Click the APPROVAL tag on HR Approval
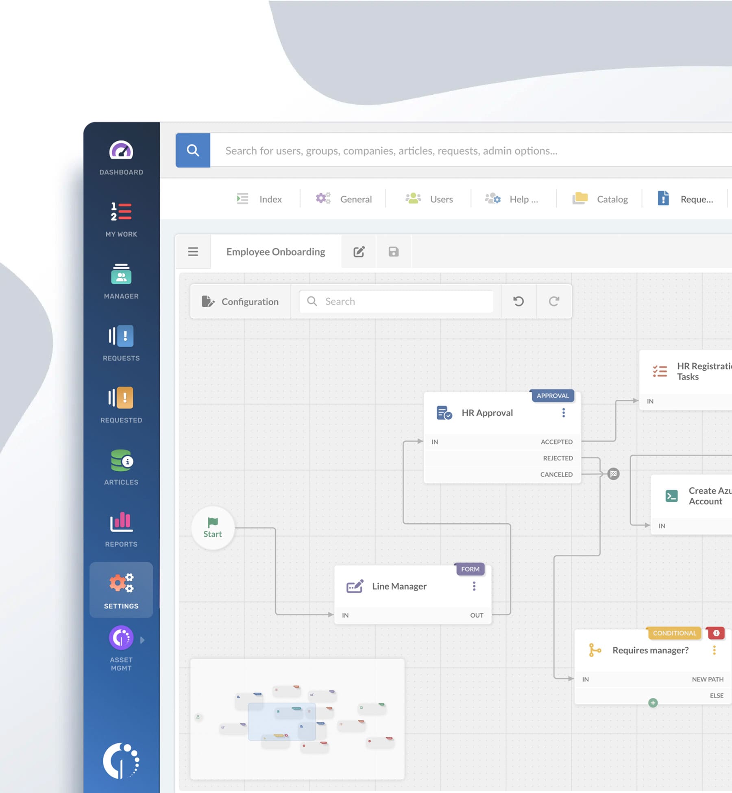Viewport: 732px width, 793px height. 553,396
